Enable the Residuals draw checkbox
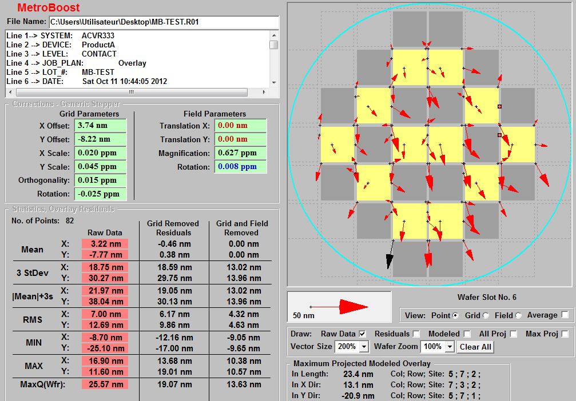The height and width of the screenshot is (401, 576). click(x=416, y=334)
